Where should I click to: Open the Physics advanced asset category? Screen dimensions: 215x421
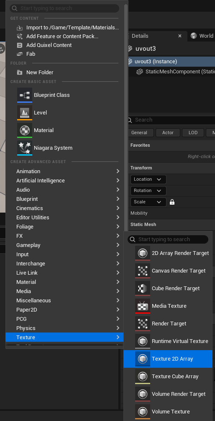coord(64,328)
